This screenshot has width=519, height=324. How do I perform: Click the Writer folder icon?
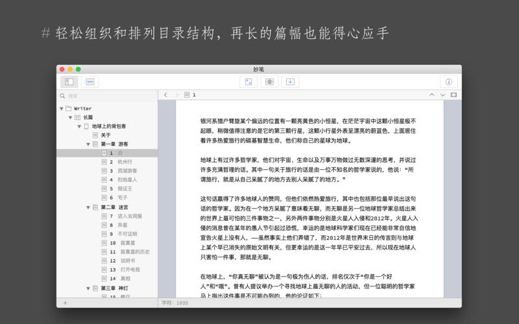(x=69, y=108)
